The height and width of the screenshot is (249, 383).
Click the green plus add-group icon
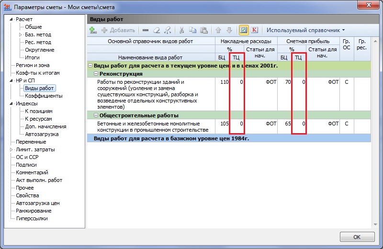click(x=93, y=30)
